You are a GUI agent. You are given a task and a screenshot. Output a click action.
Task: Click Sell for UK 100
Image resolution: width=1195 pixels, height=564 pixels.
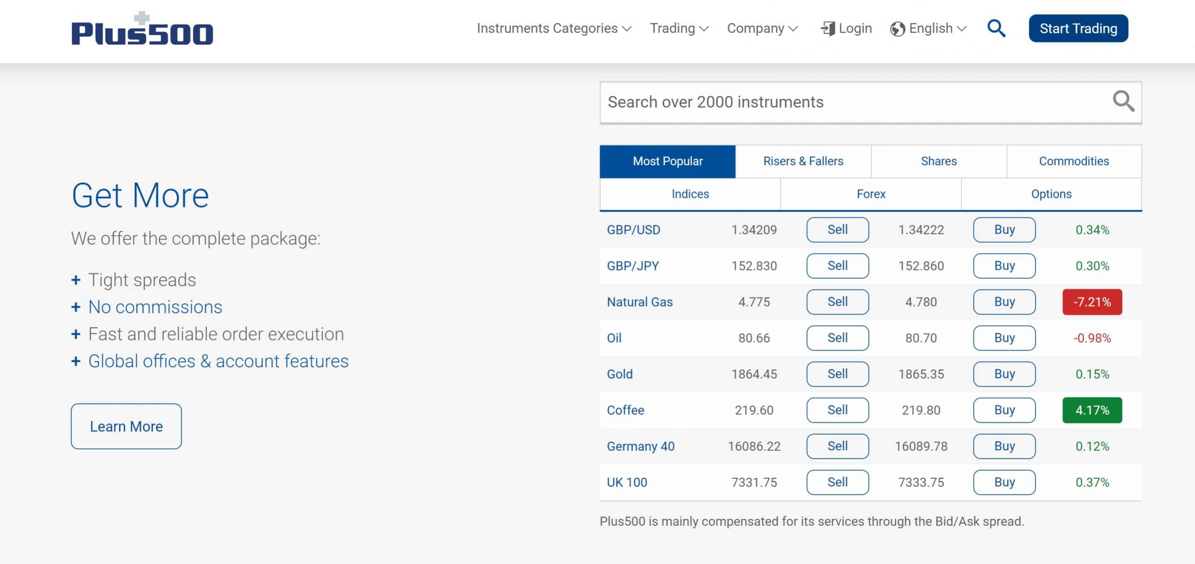(x=837, y=482)
